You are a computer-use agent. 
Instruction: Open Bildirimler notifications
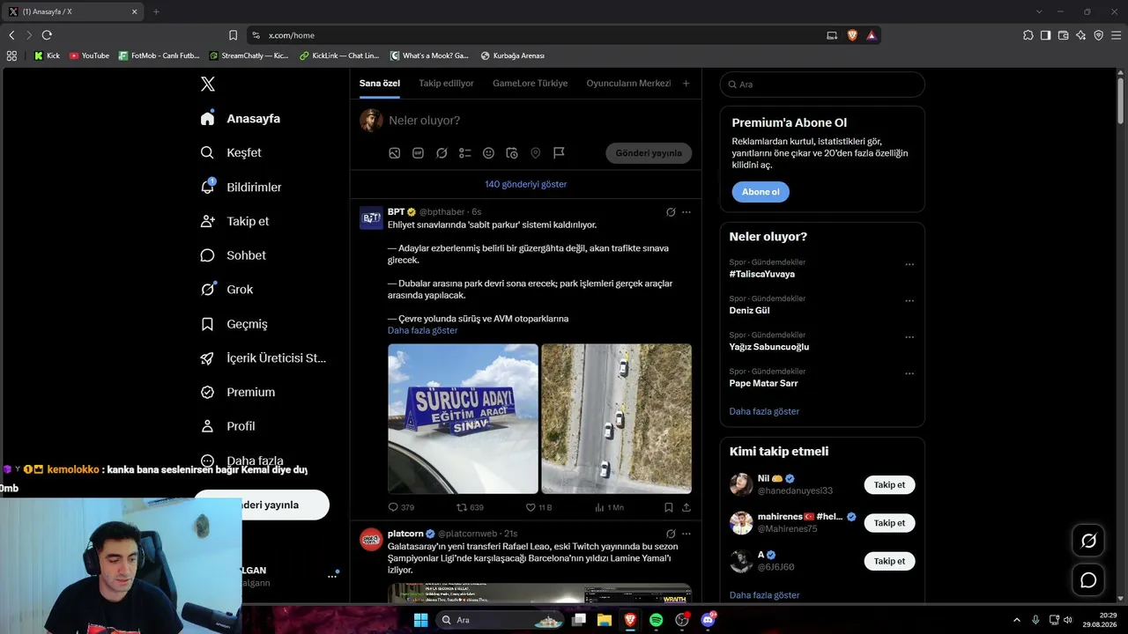coord(241,187)
